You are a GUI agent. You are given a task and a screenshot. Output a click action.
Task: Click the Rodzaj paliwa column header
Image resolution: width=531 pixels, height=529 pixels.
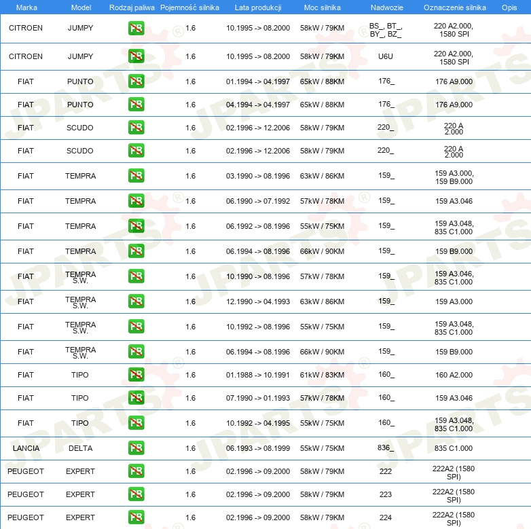pos(132,7)
